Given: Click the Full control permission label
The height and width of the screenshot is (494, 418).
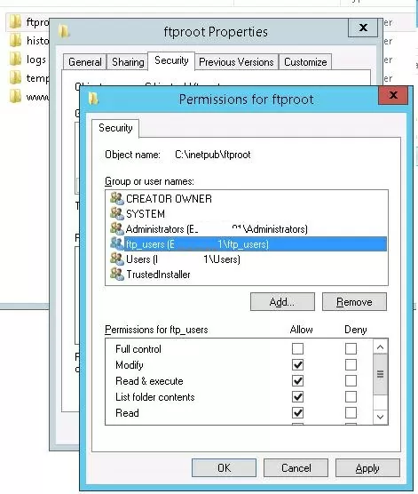Looking at the screenshot, I should (x=138, y=349).
